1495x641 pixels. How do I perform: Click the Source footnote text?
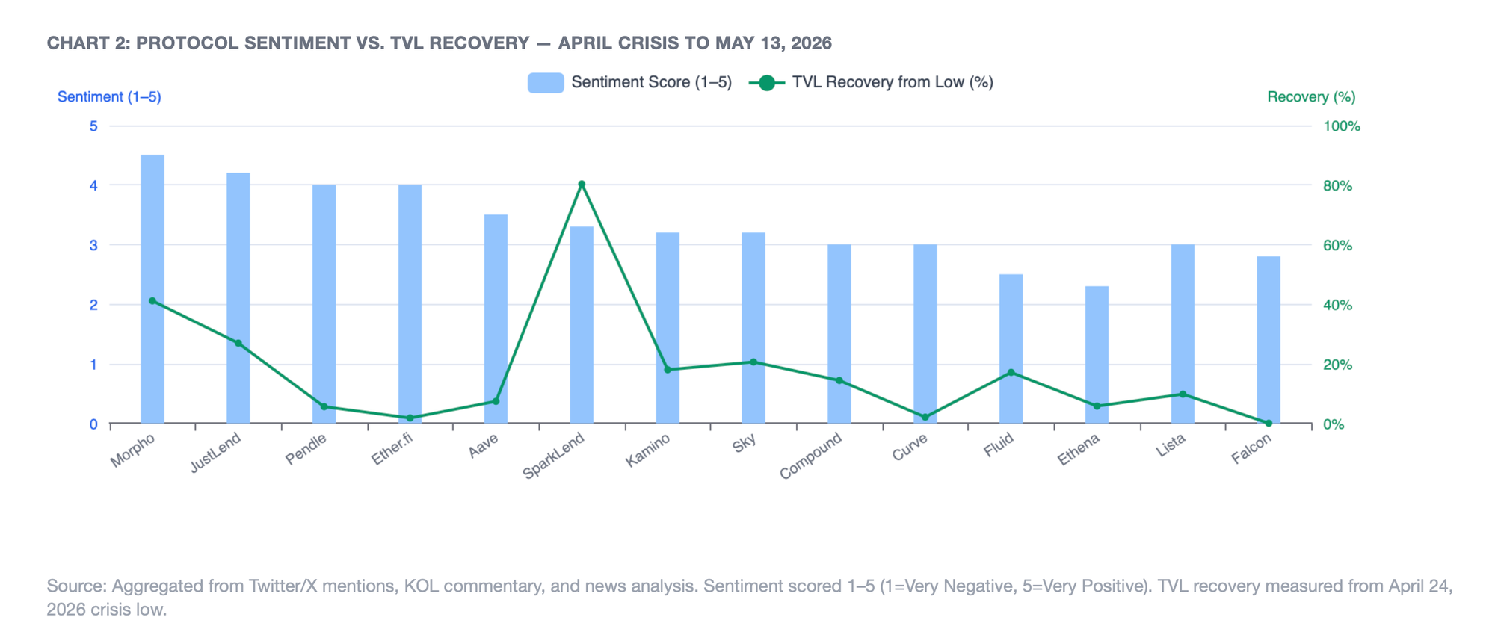point(750,598)
